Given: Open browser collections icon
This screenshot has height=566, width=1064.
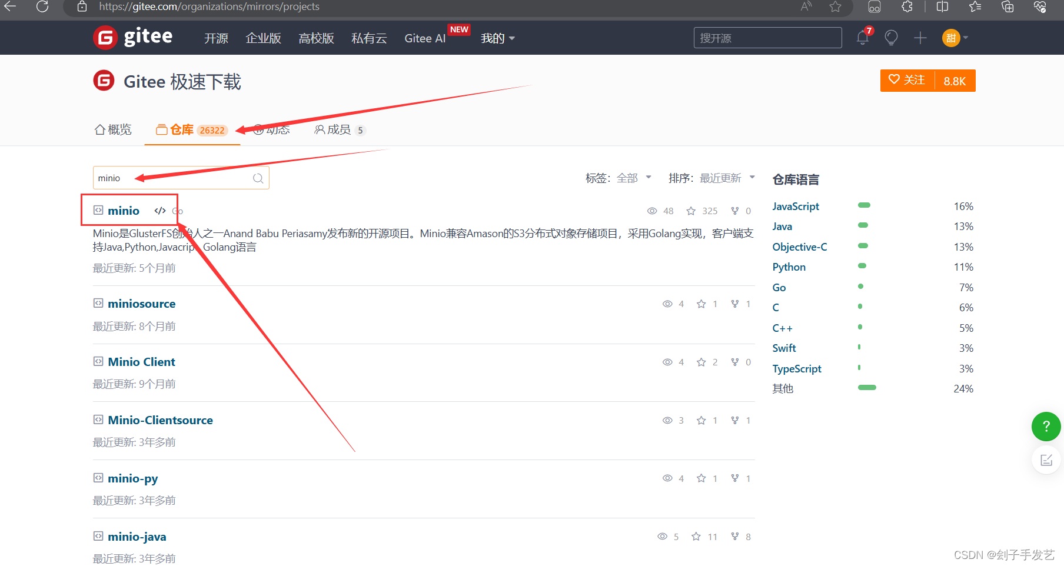Looking at the screenshot, I should [1008, 6].
